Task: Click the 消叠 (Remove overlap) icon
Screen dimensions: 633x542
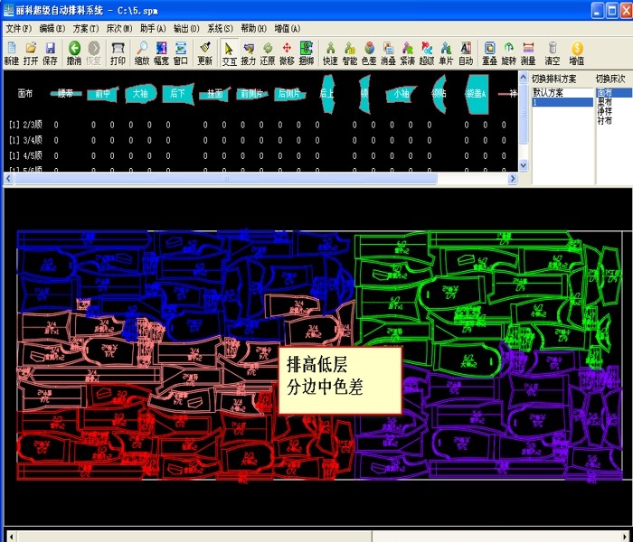Action: coord(388,52)
